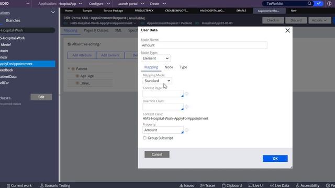Click the Age node icon
335x188 pixels.
(x=77, y=76)
